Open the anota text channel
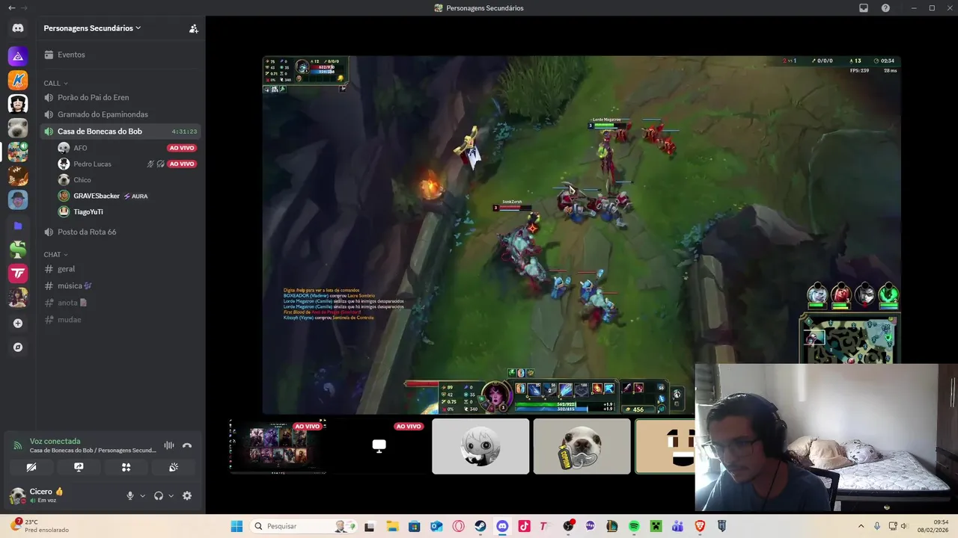The image size is (958, 538). (120, 303)
